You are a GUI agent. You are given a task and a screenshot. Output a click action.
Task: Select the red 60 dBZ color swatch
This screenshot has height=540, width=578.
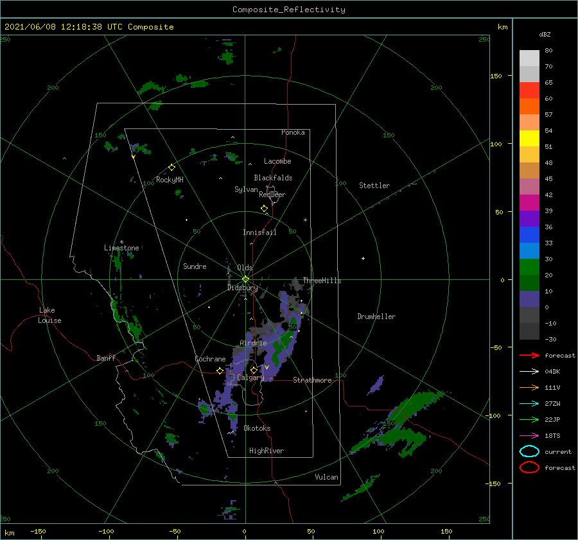529,91
